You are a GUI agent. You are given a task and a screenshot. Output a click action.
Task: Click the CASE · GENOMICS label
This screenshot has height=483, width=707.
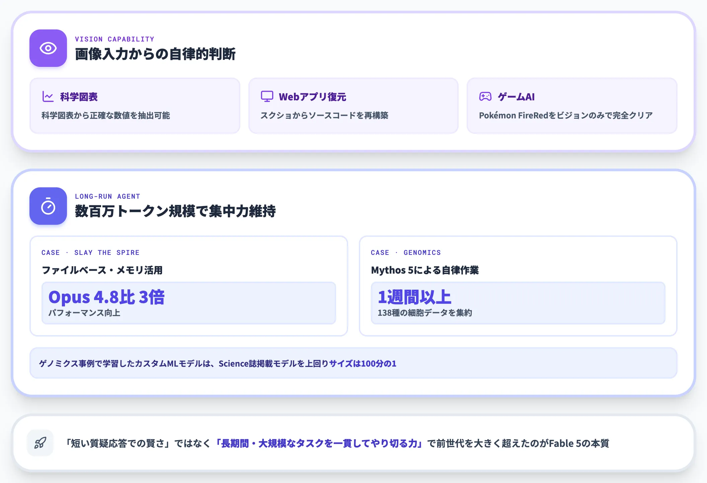coord(406,253)
